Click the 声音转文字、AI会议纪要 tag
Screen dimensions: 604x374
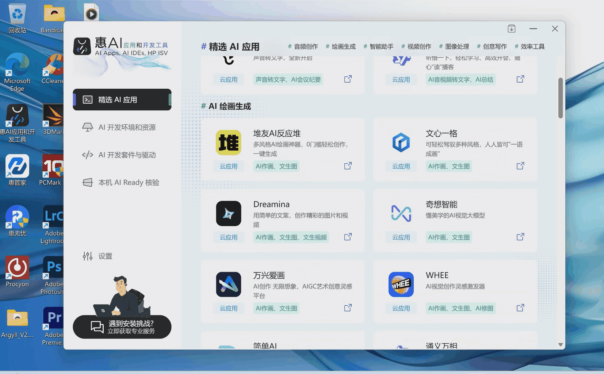[288, 79]
